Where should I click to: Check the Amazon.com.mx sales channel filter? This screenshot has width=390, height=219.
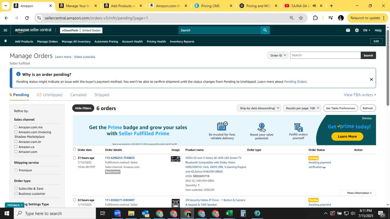(x=16, y=127)
